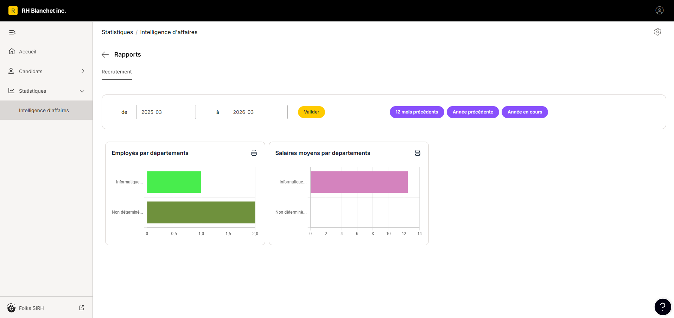Click the start date field 2025-03
Image resolution: width=674 pixels, height=318 pixels.
point(166,112)
